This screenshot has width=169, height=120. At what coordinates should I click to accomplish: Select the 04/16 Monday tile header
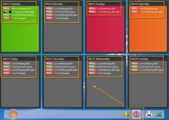[x=54, y=4]
